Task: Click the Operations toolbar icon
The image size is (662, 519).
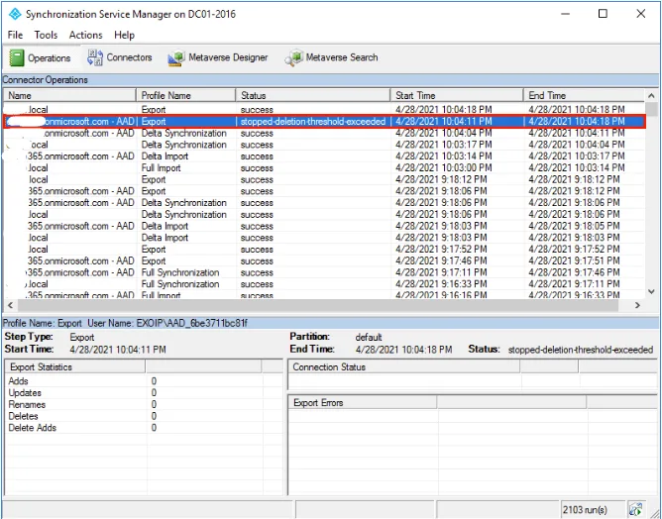Action: (x=15, y=58)
